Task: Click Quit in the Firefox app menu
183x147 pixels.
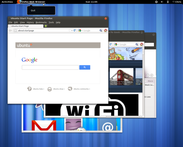Action: (x=33, y=10)
